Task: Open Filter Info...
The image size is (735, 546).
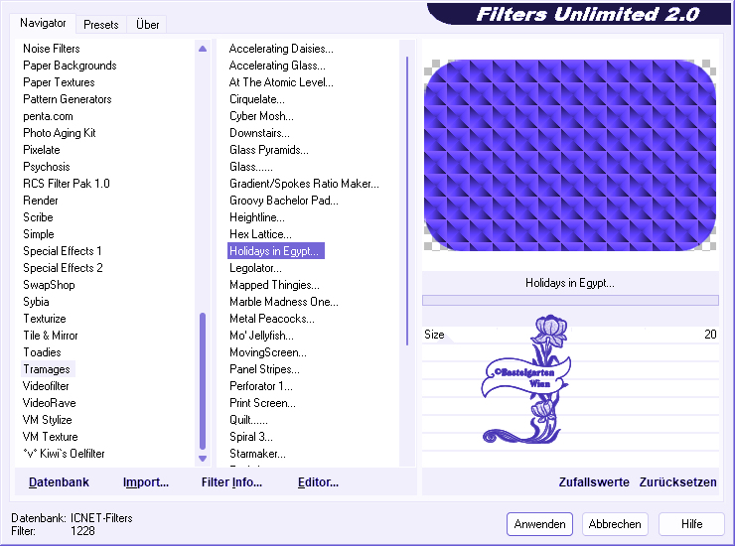Action: (231, 482)
